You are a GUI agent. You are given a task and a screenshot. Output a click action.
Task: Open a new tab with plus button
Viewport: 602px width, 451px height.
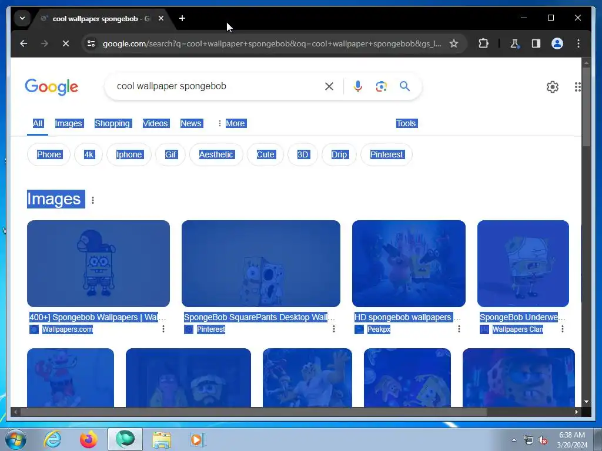[x=182, y=18]
